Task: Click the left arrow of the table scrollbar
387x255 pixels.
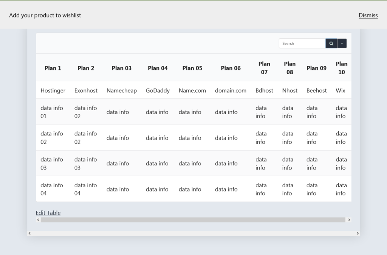Action: 38,219
